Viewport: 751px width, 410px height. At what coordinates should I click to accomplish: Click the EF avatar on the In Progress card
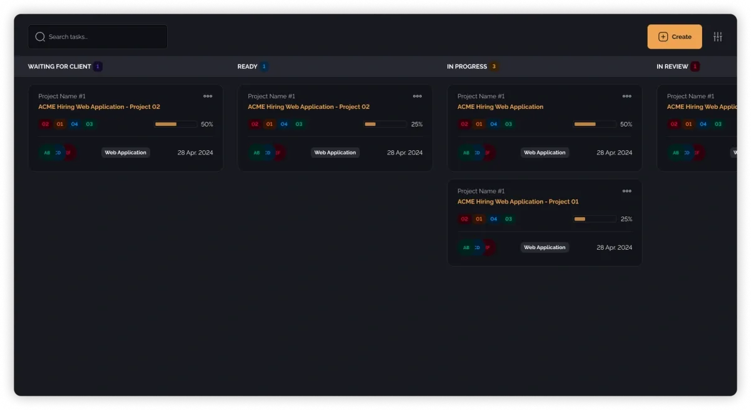tap(488, 152)
